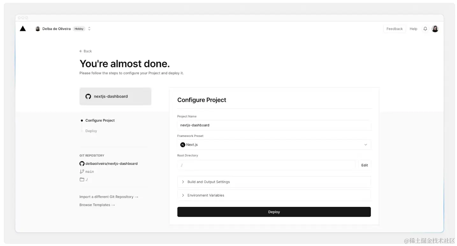
Task: Click the Vercel triangle logo
Action: click(23, 29)
